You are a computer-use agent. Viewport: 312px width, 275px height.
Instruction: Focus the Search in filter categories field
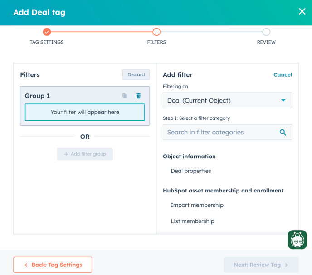coord(228,132)
